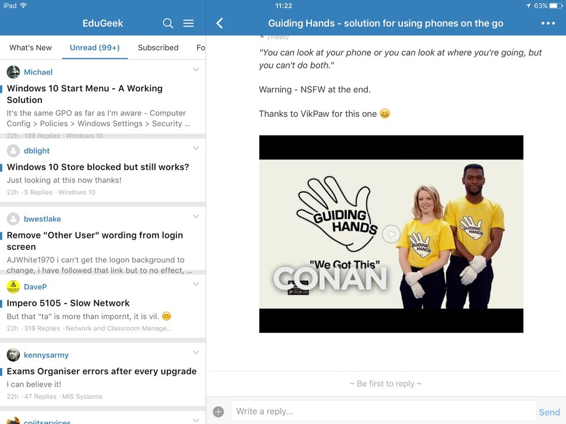The width and height of the screenshot is (566, 424).
Task: Switch to Subscribed tab
Action: click(x=158, y=47)
